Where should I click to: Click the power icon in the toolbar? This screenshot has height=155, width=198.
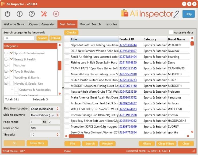point(7,14)
